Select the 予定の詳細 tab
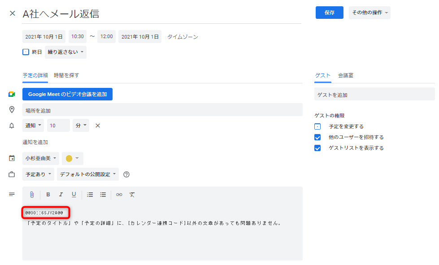 click(35, 75)
